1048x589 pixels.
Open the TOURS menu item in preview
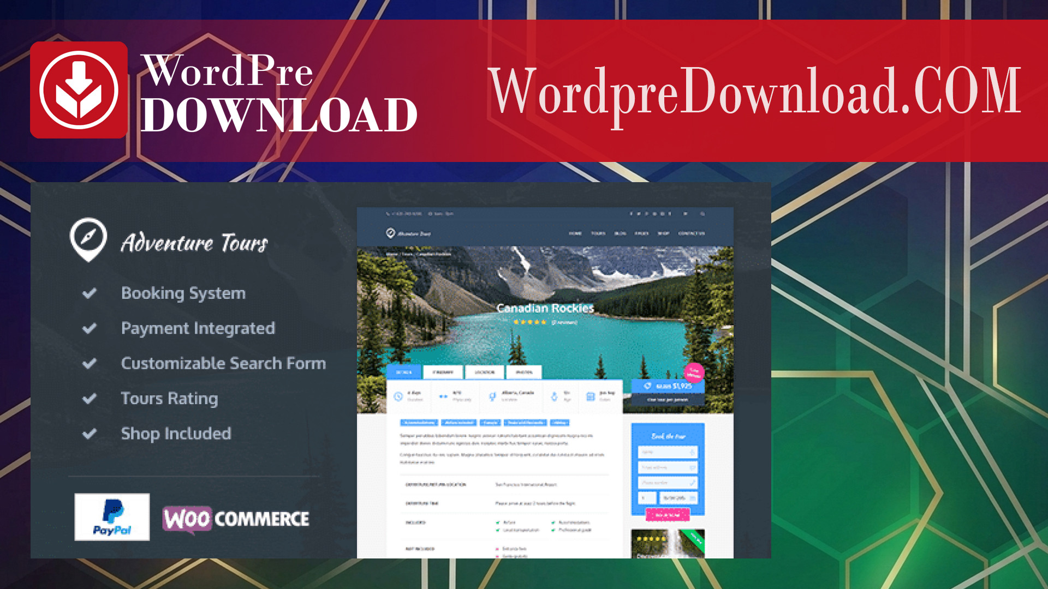coord(598,233)
